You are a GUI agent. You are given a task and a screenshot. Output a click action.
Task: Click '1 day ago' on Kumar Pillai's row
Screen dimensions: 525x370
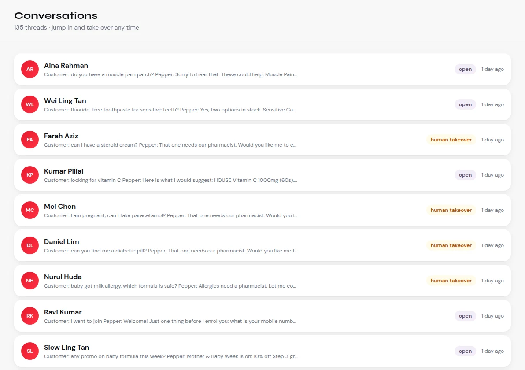[492, 175]
